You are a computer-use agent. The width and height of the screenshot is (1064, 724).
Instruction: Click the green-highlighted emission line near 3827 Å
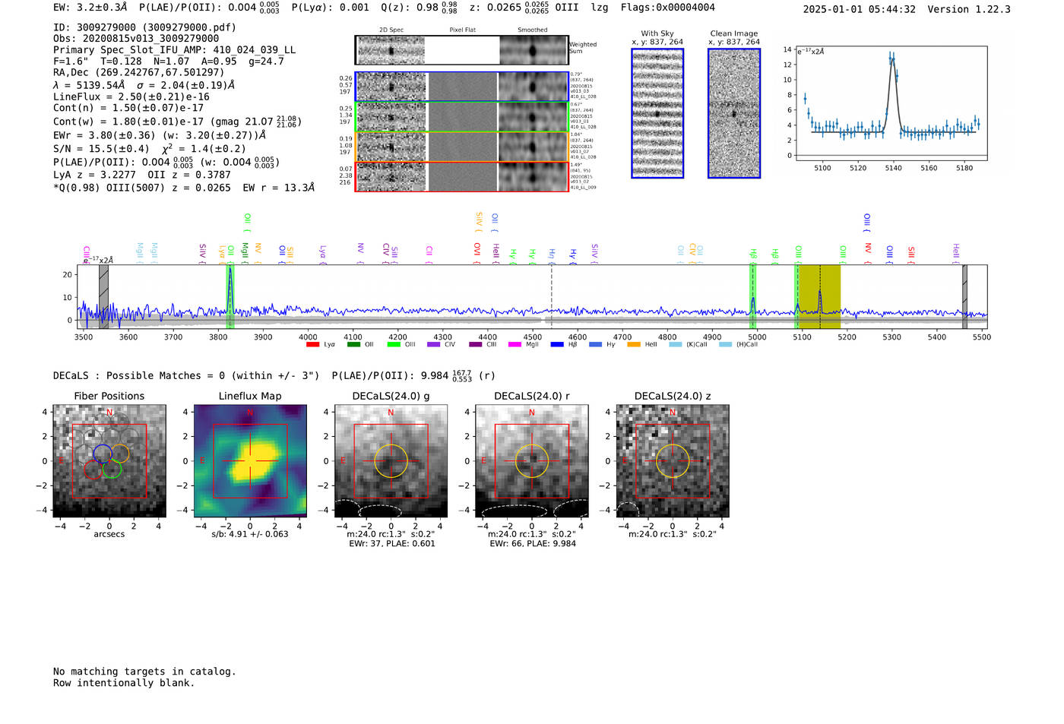(230, 296)
